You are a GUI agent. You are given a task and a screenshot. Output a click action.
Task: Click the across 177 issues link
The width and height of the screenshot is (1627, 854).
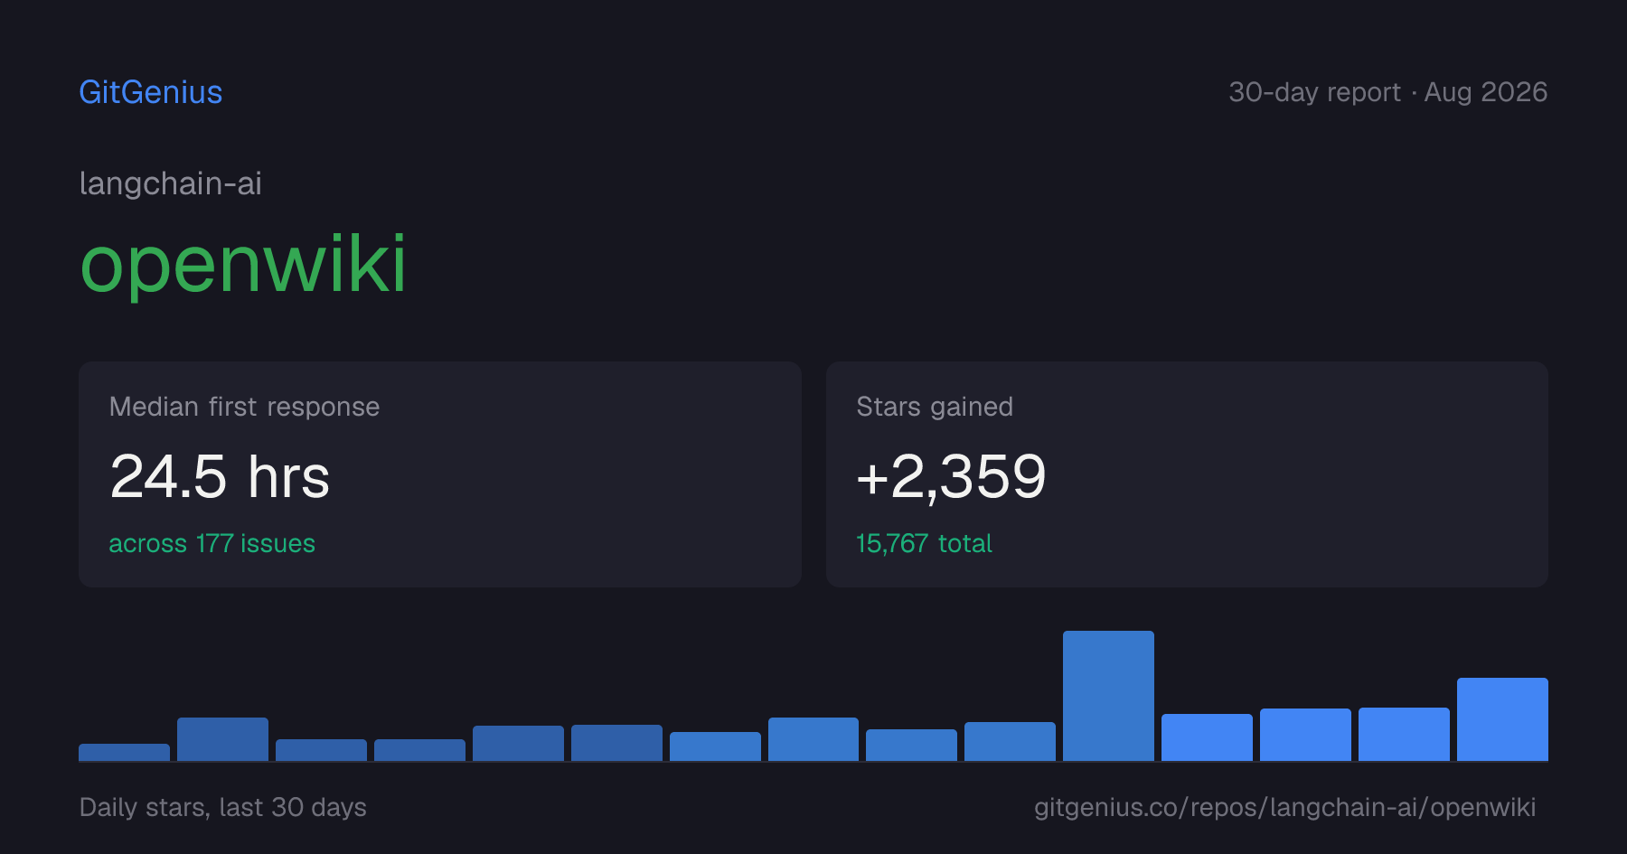tap(212, 543)
